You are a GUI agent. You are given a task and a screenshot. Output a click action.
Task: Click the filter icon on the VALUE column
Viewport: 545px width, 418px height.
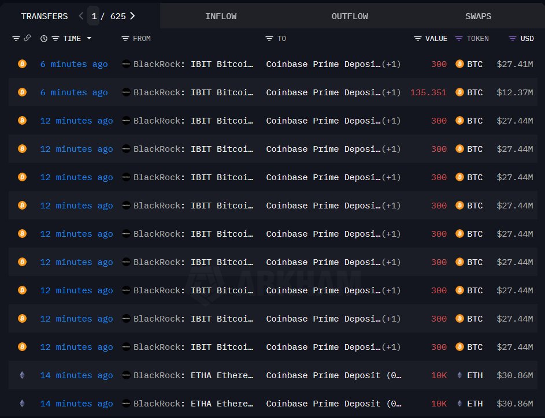pos(417,38)
